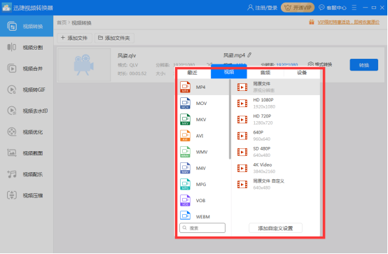This screenshot has height=254, width=388.
Task: Choose SD 480P preset
Action: click(x=276, y=152)
